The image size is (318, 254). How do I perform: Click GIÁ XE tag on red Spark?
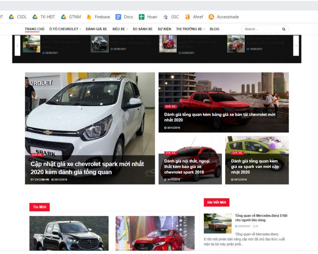(170, 153)
